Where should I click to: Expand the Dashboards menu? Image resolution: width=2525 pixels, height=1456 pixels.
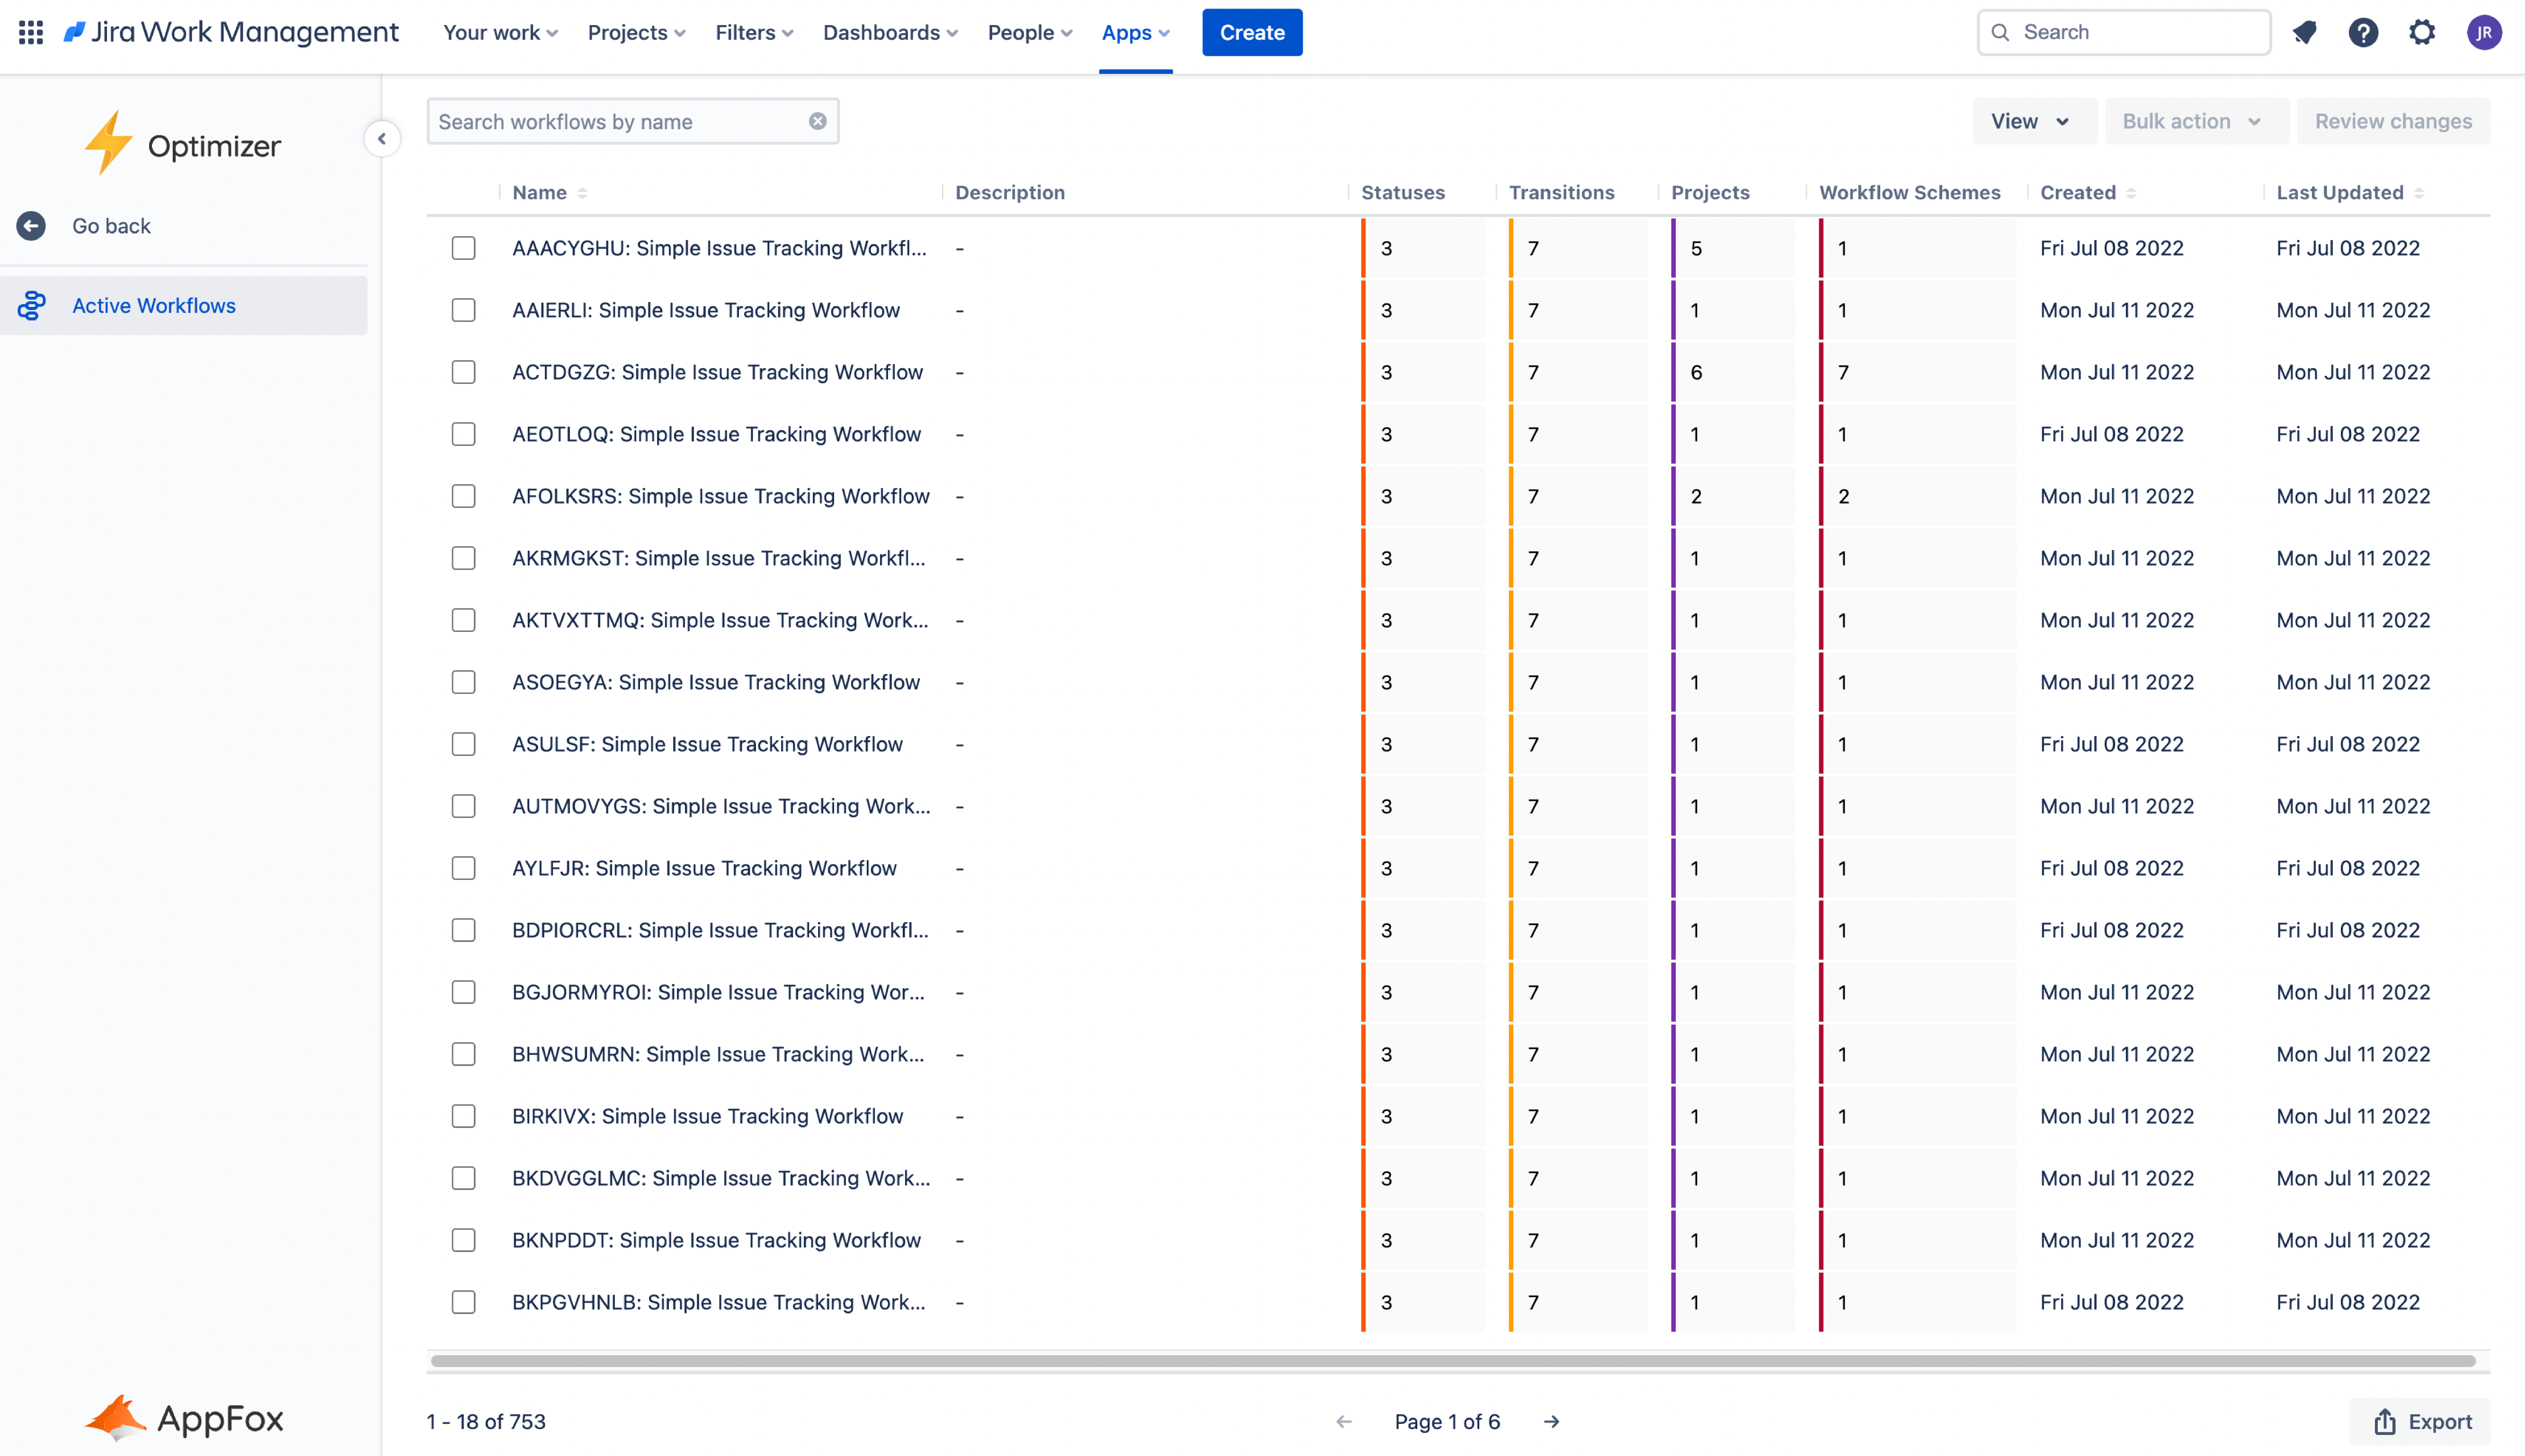point(890,32)
